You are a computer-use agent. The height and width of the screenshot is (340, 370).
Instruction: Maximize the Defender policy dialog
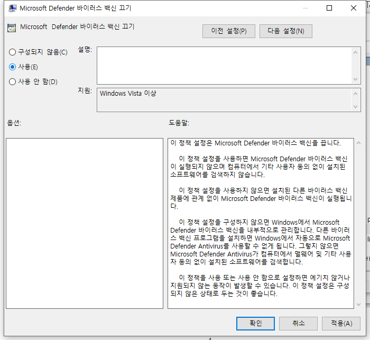[329, 8]
